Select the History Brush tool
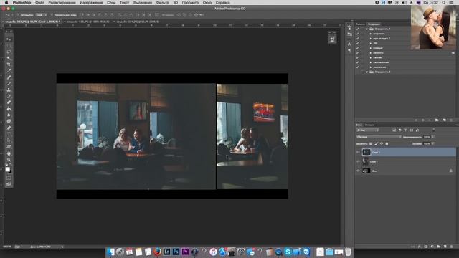 click(9, 96)
